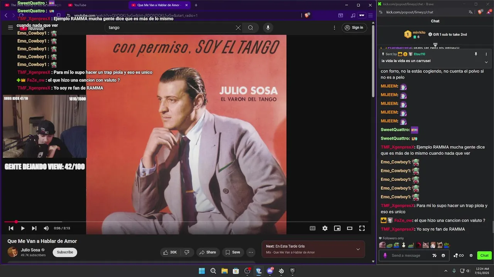Viewport: 494px width, 277px height.
Task: Open mirrkito top gifter profile
Action: click(419, 33)
